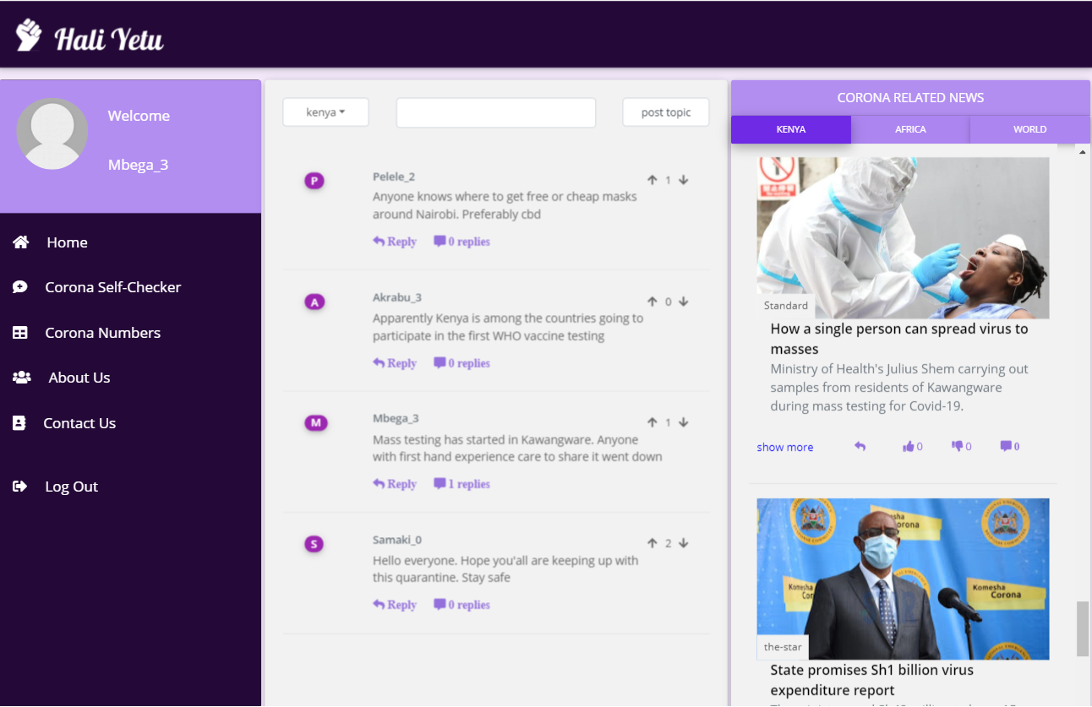Expand the 1 replies thread on Mbega_3's post
The width and height of the screenshot is (1092, 707).
click(x=461, y=484)
